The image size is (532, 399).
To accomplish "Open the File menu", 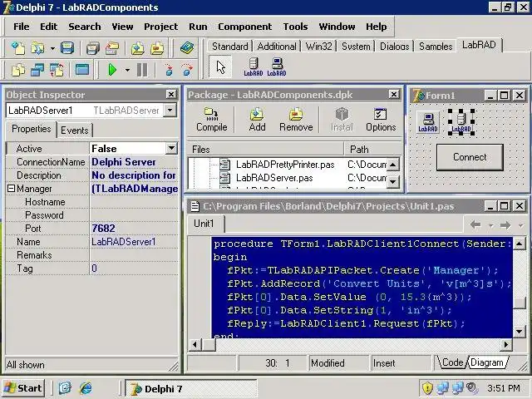I will [x=22, y=27].
